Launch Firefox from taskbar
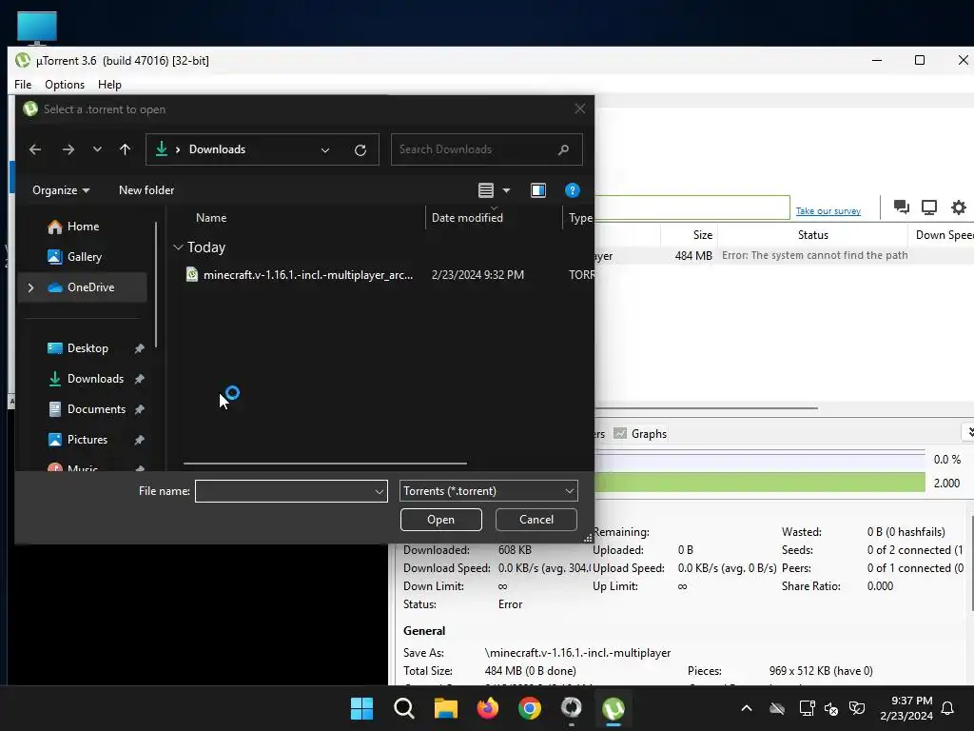Viewport: 974px width, 731px height. tap(488, 708)
